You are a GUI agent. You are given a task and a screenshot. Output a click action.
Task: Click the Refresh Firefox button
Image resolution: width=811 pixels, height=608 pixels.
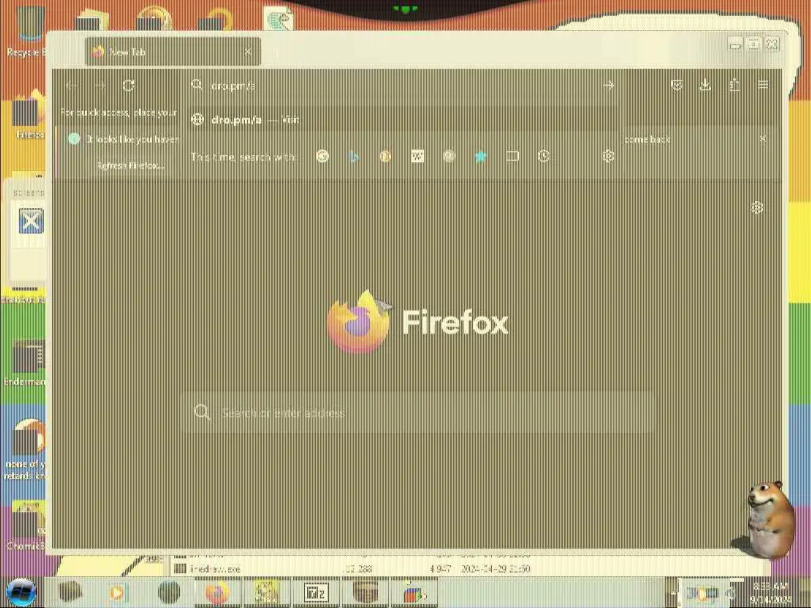tap(131, 165)
